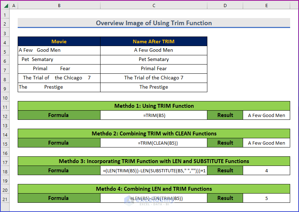Select column B header
The height and width of the screenshot is (212, 299).
59,6
